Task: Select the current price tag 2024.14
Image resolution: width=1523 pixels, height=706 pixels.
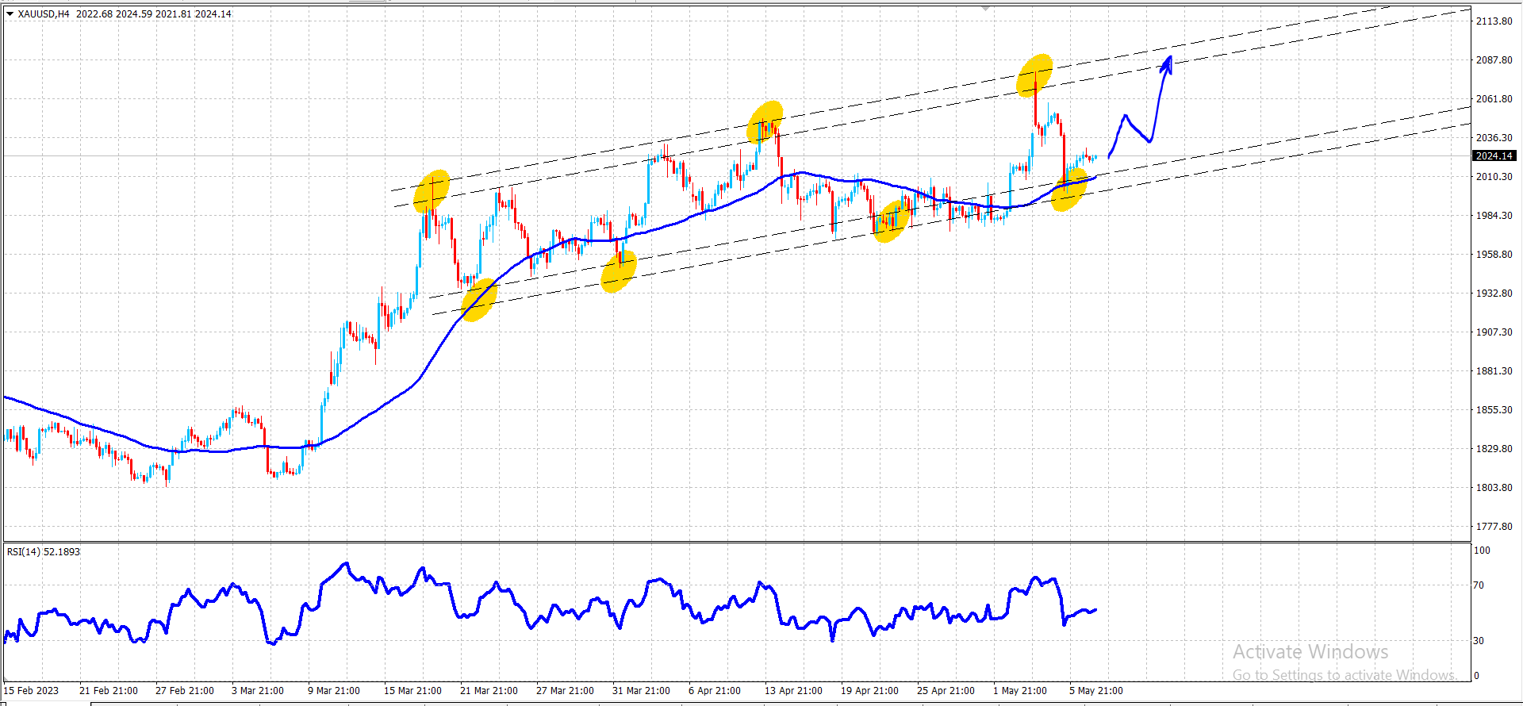Action: 1494,156
